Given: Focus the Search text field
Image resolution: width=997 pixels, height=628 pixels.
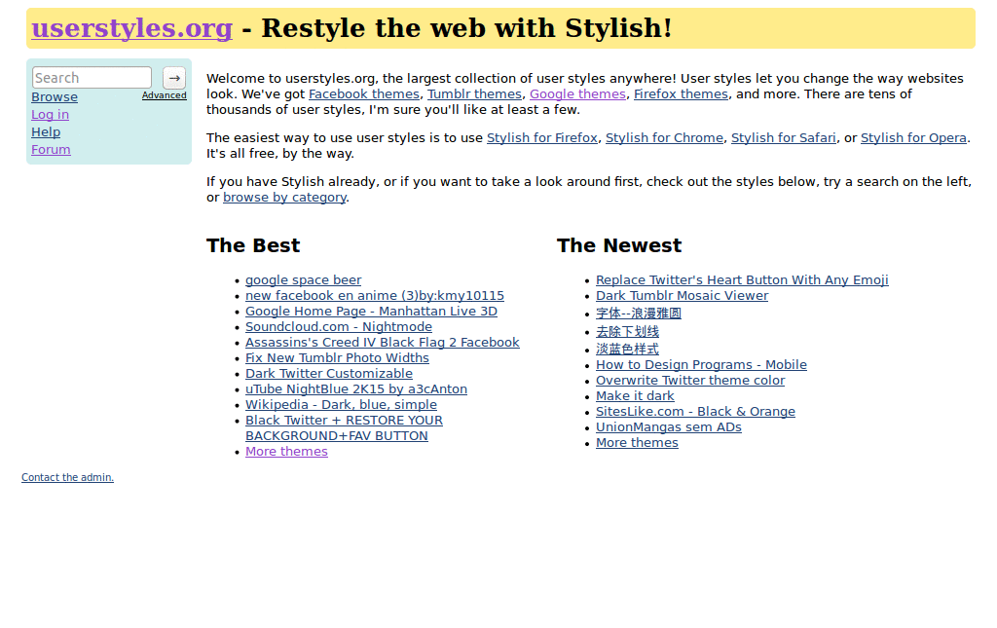Looking at the screenshot, I should pyautogui.click(x=92, y=78).
